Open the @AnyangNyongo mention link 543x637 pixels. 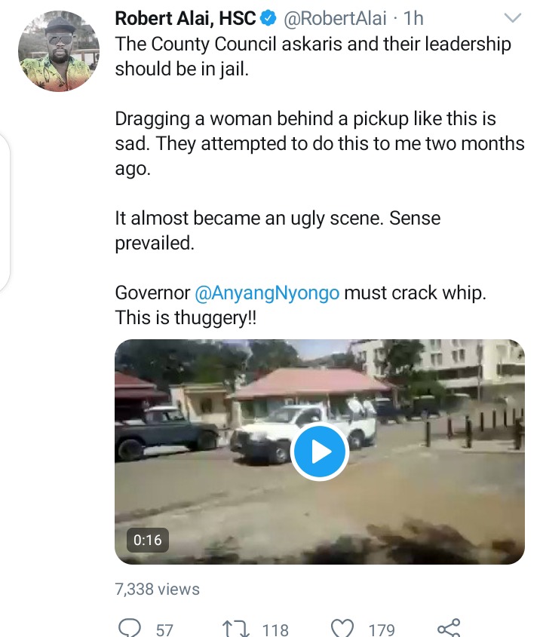click(x=267, y=293)
